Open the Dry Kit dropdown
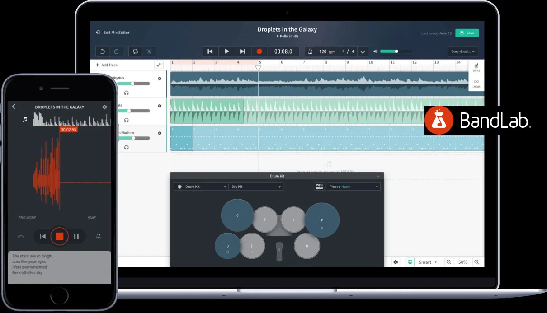The image size is (547, 313). point(256,187)
